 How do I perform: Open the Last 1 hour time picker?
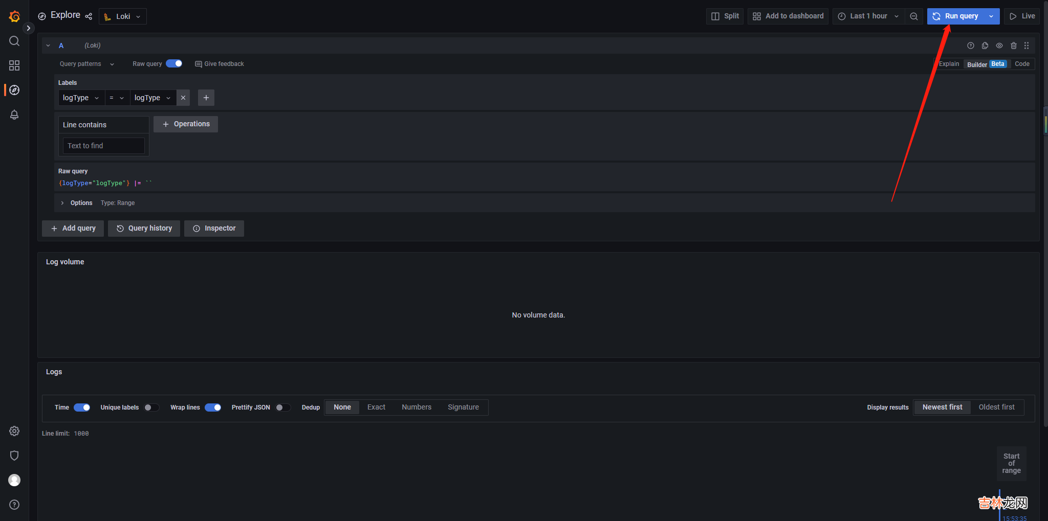click(868, 16)
